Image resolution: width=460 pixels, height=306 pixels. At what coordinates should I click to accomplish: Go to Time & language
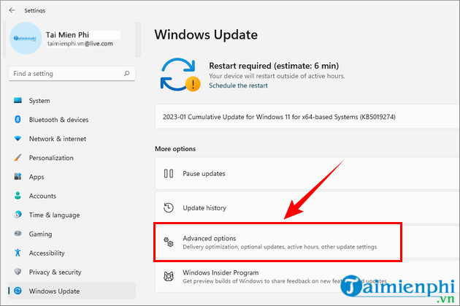pos(72,215)
